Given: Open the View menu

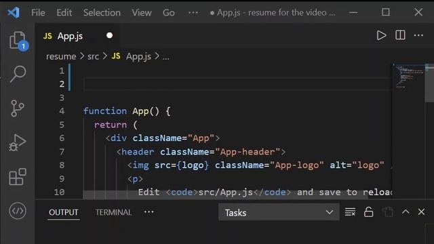Looking at the screenshot, I should (142, 13).
